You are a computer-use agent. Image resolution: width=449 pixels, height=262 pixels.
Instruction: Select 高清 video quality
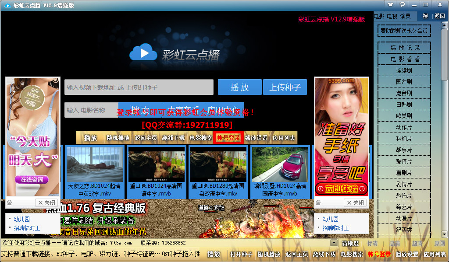coord(395,244)
